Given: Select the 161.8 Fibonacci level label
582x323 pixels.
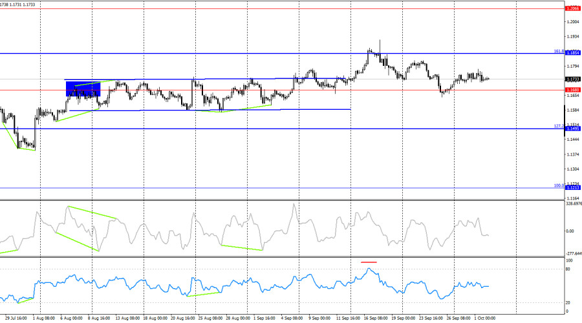Looking at the screenshot, I should pyautogui.click(x=558, y=51).
